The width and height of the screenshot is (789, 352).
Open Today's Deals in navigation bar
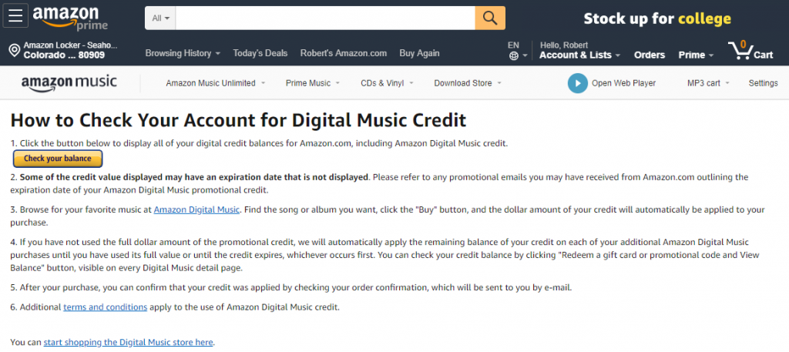[x=260, y=53]
